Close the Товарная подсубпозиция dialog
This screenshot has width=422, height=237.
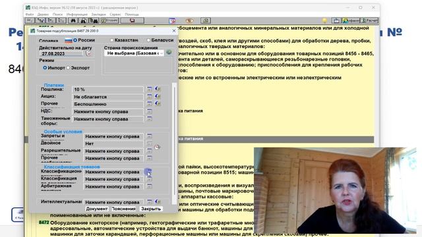[174, 31]
